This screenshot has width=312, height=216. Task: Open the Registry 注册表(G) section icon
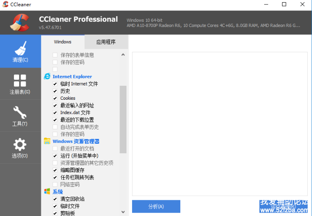[x=20, y=81]
